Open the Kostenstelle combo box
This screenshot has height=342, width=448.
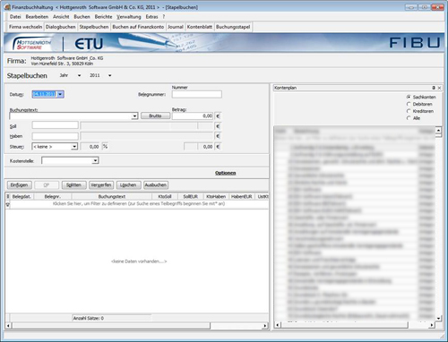coord(95,161)
